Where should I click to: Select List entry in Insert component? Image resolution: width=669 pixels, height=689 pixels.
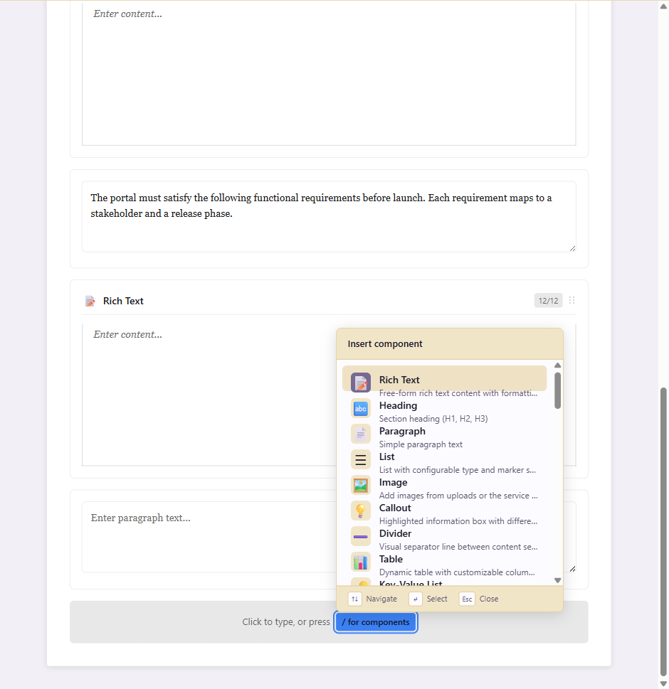click(444, 462)
